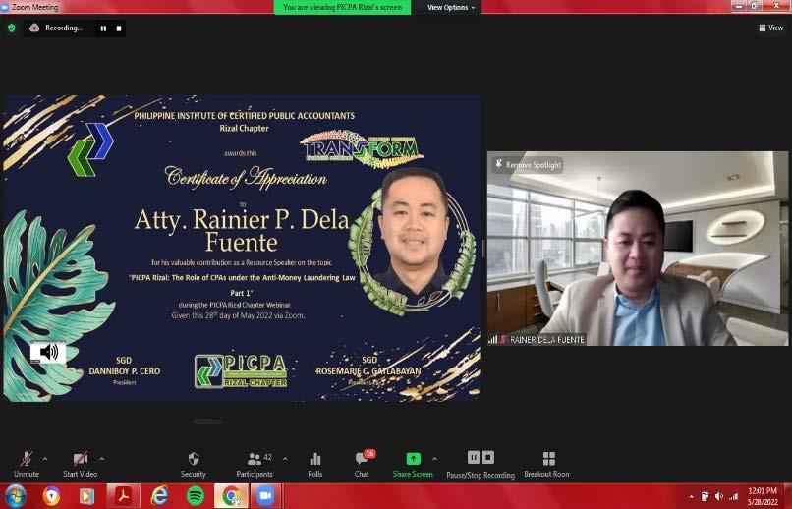
Task: Unmute the microphone in Zoom toolbar
Action: tap(27, 464)
